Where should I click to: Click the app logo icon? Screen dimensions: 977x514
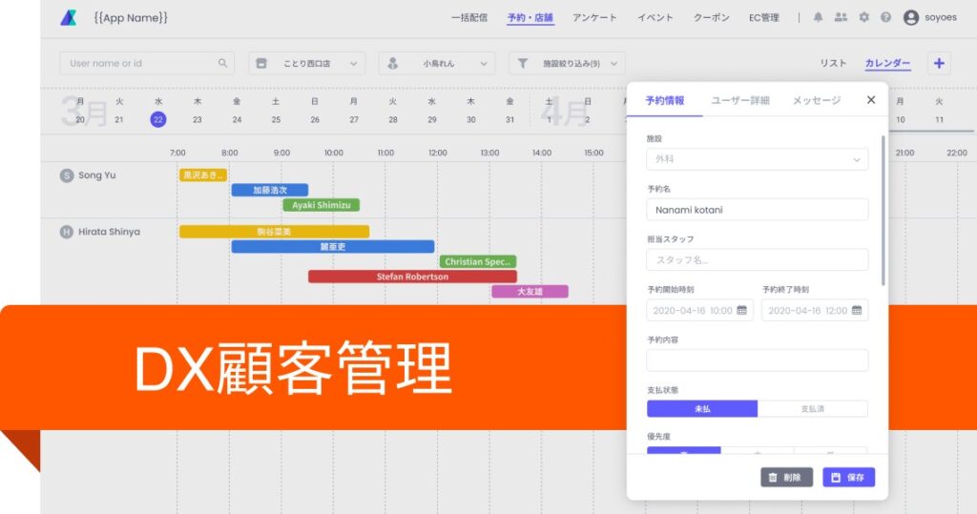tap(69, 17)
